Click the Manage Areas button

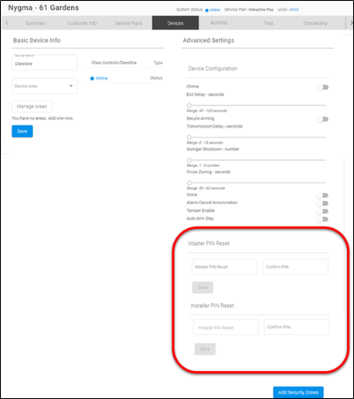(32, 107)
